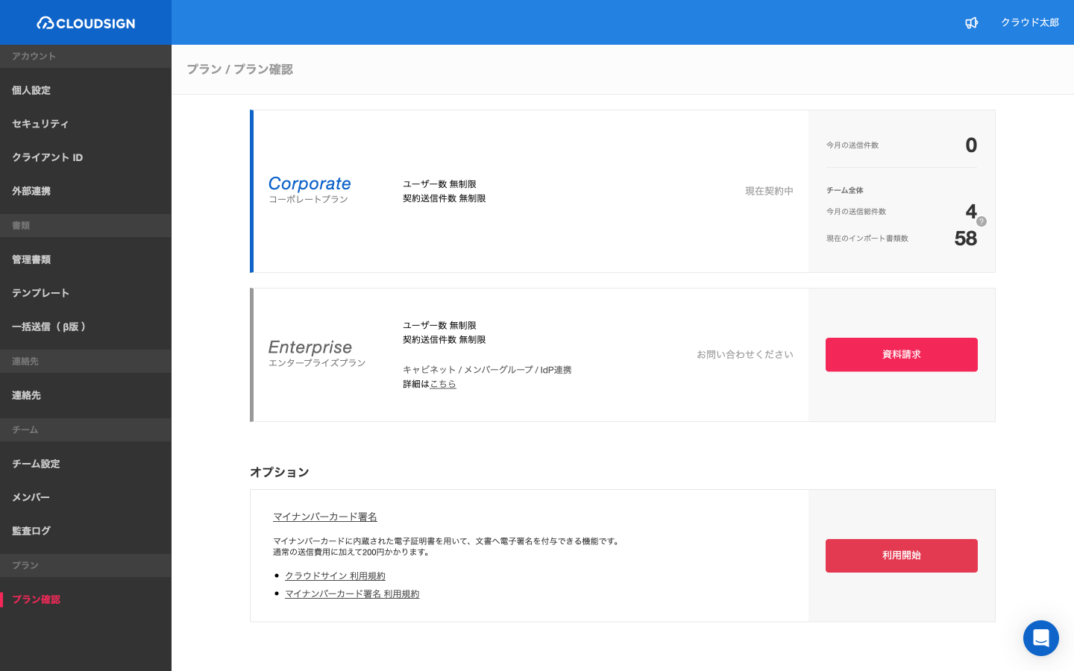Go to メンバー list
This screenshot has height=671, width=1074.
point(86,497)
